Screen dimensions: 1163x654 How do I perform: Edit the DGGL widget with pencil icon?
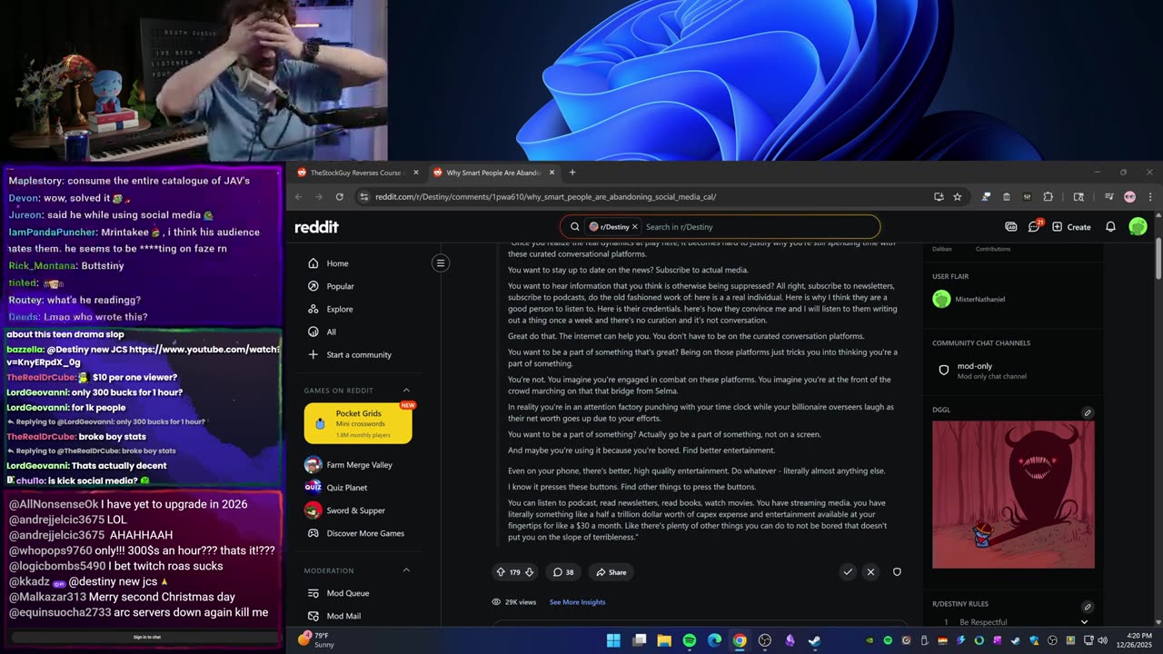(1088, 412)
